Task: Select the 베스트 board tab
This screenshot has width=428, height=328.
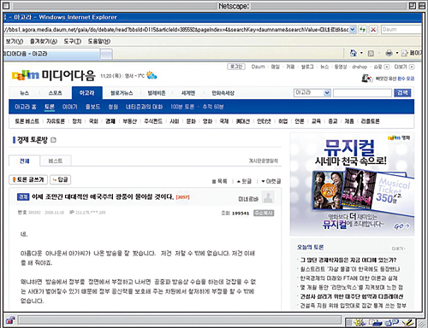Action: 56,161
